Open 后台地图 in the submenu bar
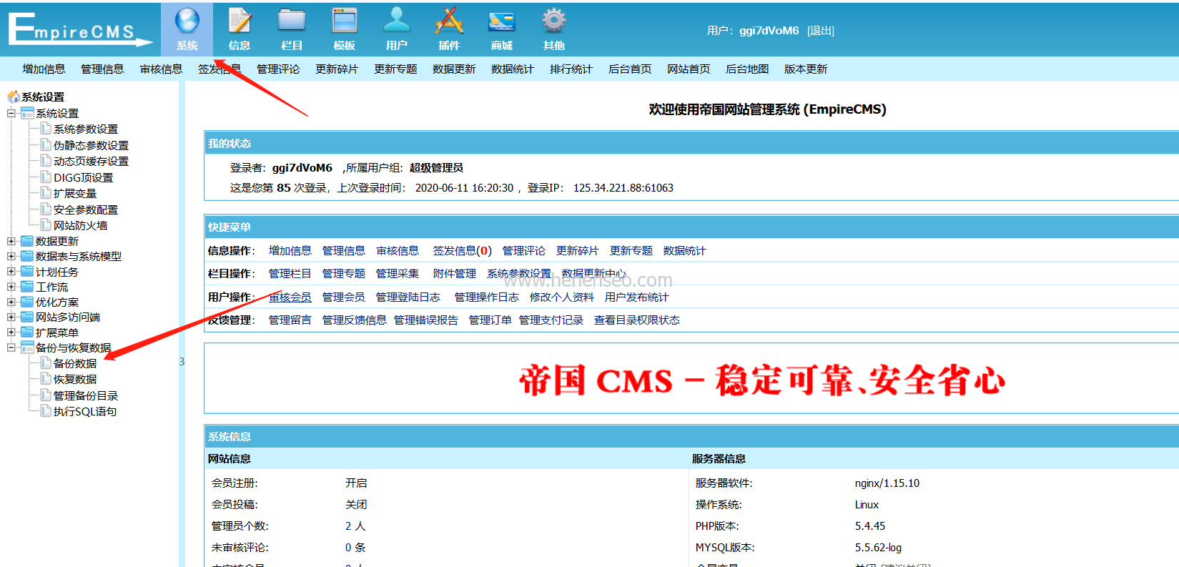 coord(747,69)
